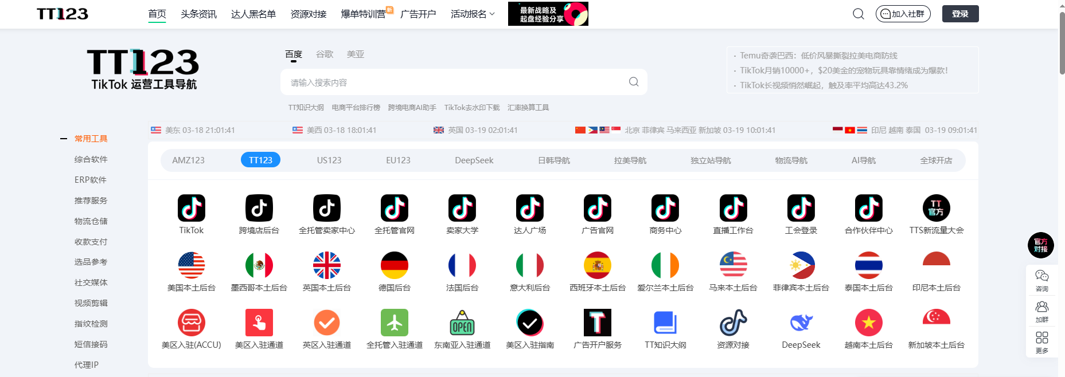The height and width of the screenshot is (377, 1065).
Task: Open 跨境后台 TikTok icon
Action: tap(259, 208)
